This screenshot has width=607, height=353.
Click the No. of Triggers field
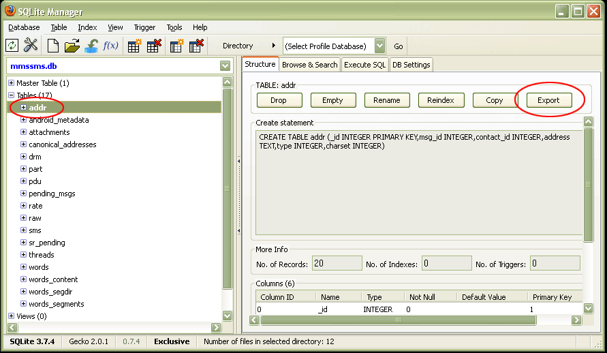(555, 263)
